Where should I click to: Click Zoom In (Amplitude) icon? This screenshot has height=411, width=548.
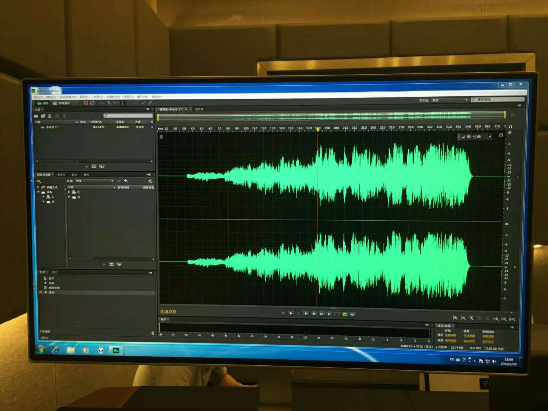click(455, 318)
